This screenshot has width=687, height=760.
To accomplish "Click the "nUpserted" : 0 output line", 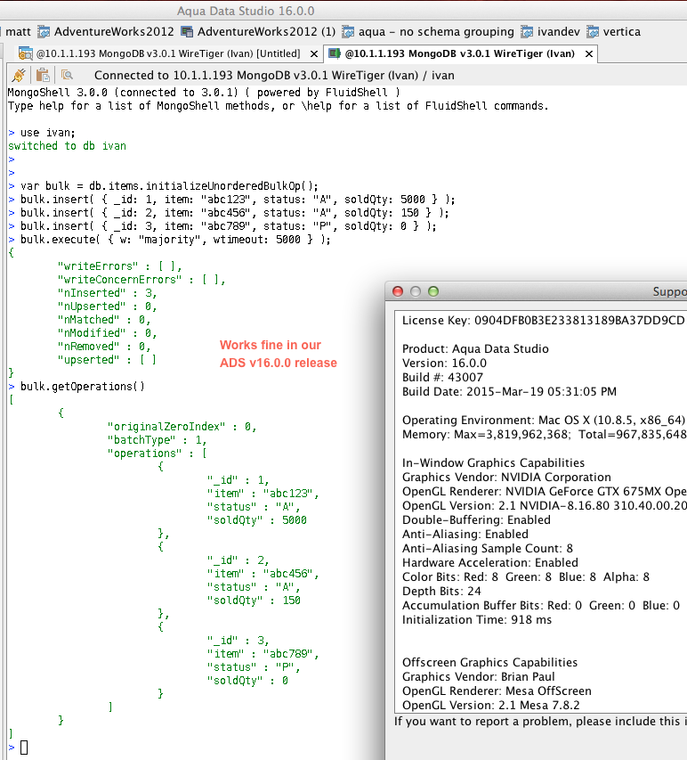I will click(107, 306).
